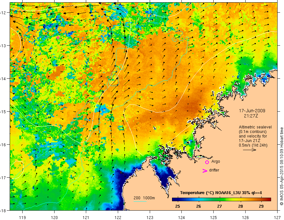Click the date label 17-Jun-2009
Viewport: 284px width, 220px height.
[252, 111]
